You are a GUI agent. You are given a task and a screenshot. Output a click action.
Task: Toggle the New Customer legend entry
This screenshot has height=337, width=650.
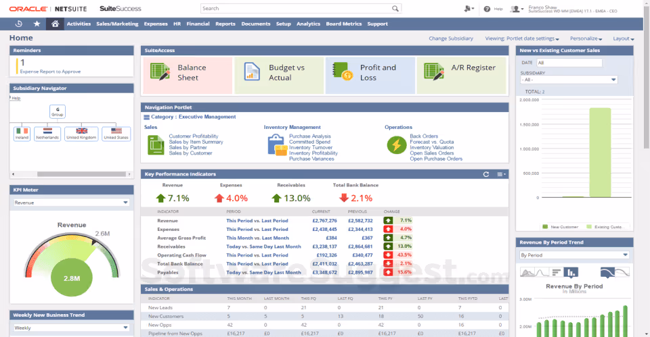click(x=560, y=227)
